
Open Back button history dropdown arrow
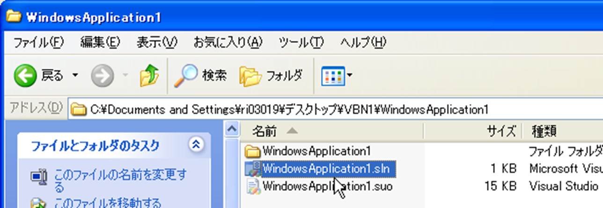[75, 76]
